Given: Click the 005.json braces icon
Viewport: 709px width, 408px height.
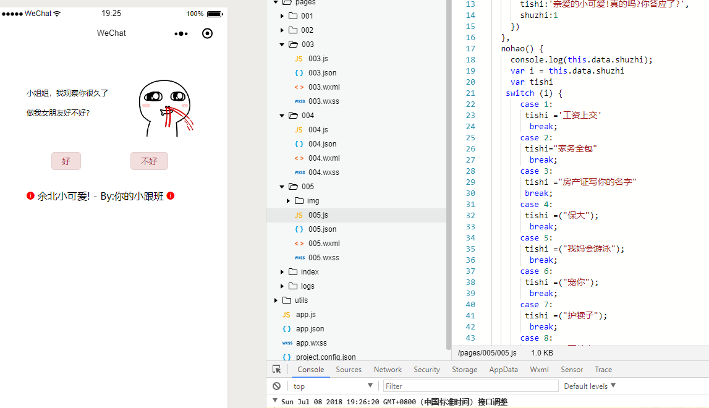Looking at the screenshot, I should click(x=299, y=229).
